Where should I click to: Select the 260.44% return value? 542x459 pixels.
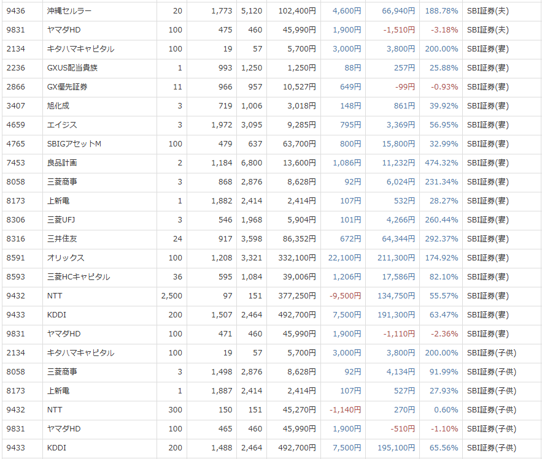(x=441, y=220)
